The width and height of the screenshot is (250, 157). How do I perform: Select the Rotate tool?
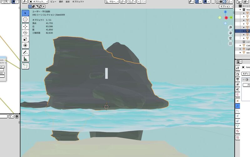[25, 33]
